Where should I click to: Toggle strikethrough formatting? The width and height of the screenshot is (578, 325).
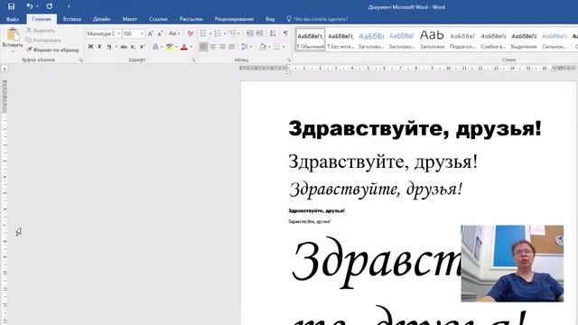click(124, 47)
